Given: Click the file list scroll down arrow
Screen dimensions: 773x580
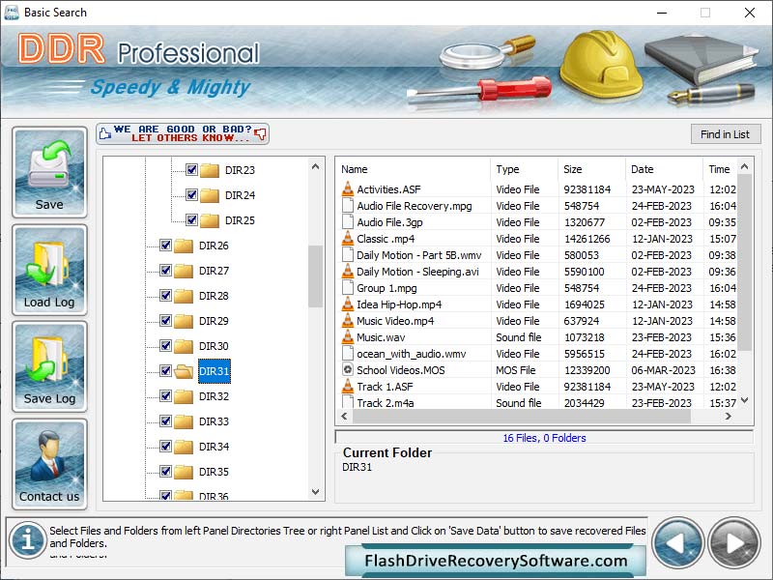Looking at the screenshot, I should click(745, 400).
